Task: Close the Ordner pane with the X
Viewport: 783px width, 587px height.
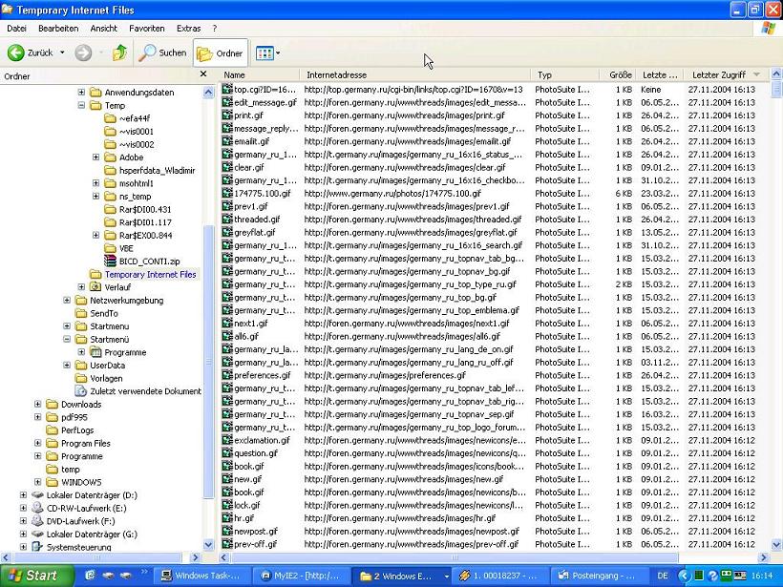Action: [203, 74]
